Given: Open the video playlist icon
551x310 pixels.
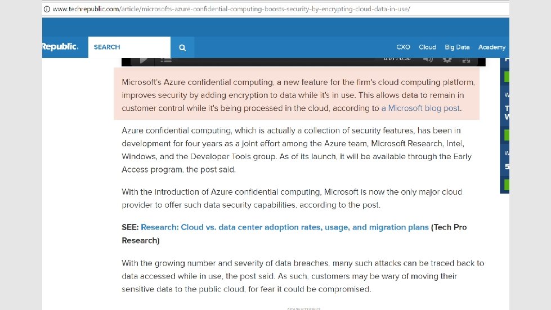Looking at the screenshot, I should coord(166,60).
